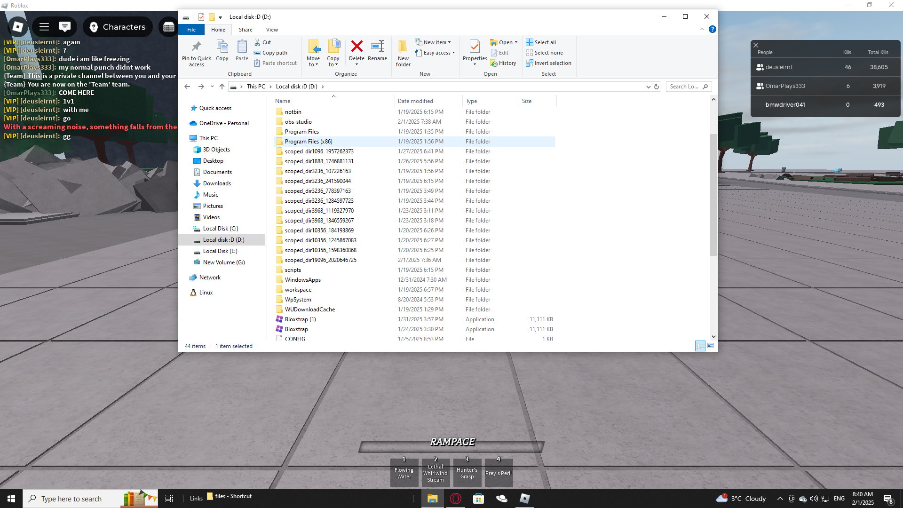
Task: Click the Delete icon in the ribbon
Action: [x=356, y=47]
